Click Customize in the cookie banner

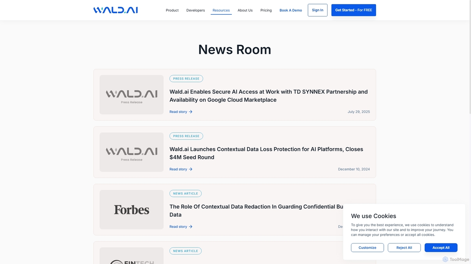click(367, 247)
